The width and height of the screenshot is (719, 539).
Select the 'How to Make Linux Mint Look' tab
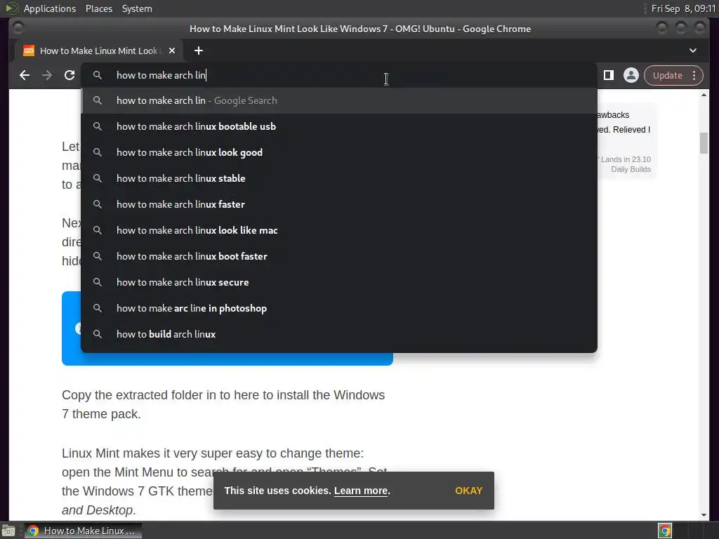pos(98,51)
